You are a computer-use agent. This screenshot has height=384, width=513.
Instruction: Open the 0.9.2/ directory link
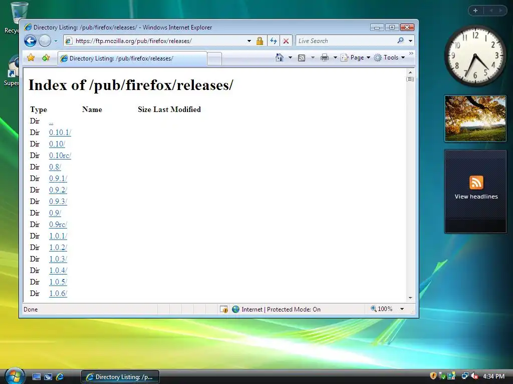coord(58,190)
